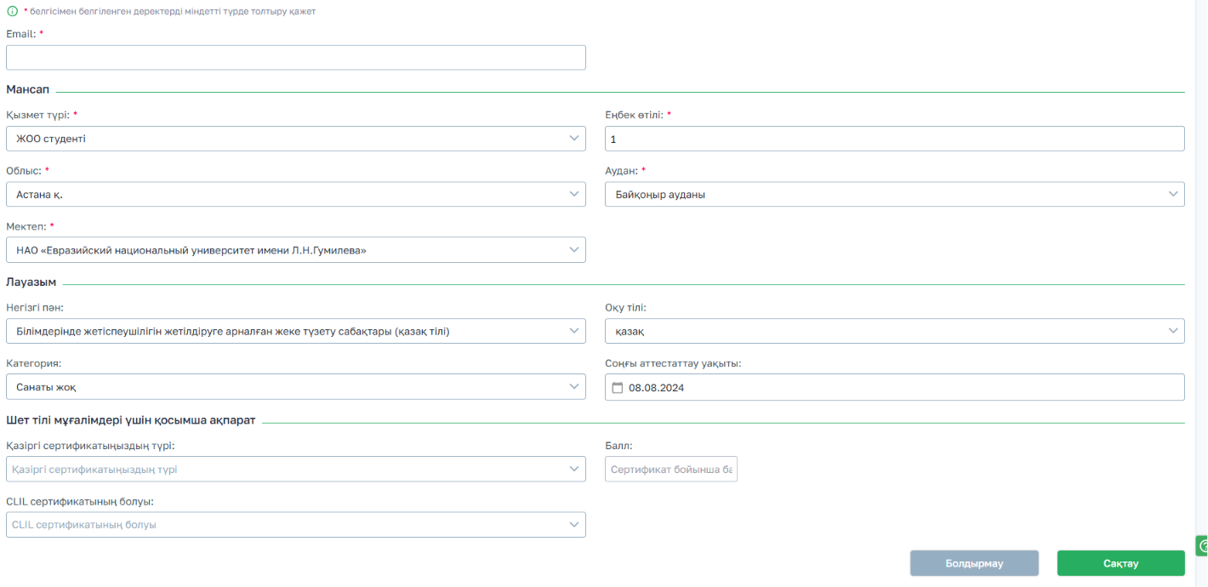This screenshot has width=1208, height=587.
Task: Expand the Аудан dropdown with Байқоңыр ауданы
Action: click(x=895, y=194)
